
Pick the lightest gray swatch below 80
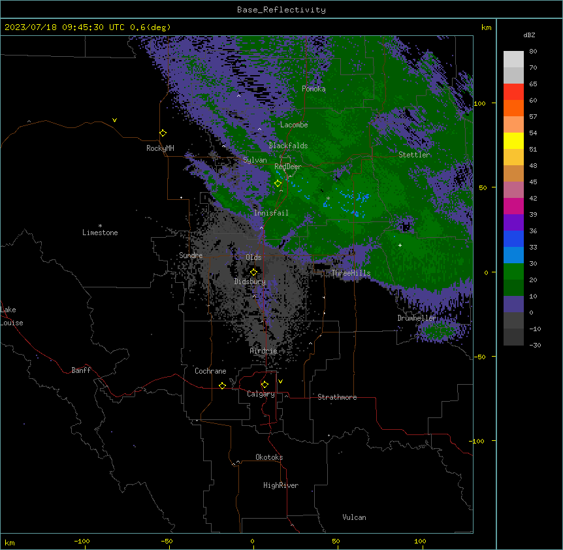(513, 59)
